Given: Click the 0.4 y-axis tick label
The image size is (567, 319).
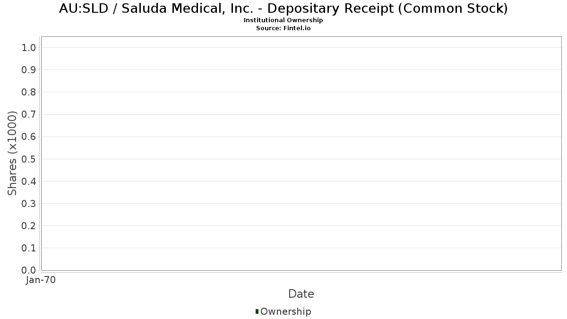Looking at the screenshot, I should pos(29,181).
